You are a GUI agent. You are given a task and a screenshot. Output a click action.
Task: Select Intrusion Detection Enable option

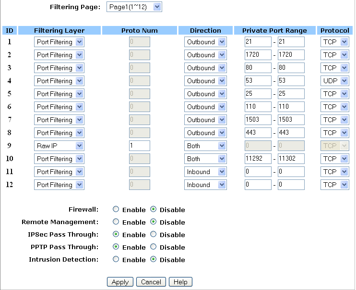(x=116, y=259)
